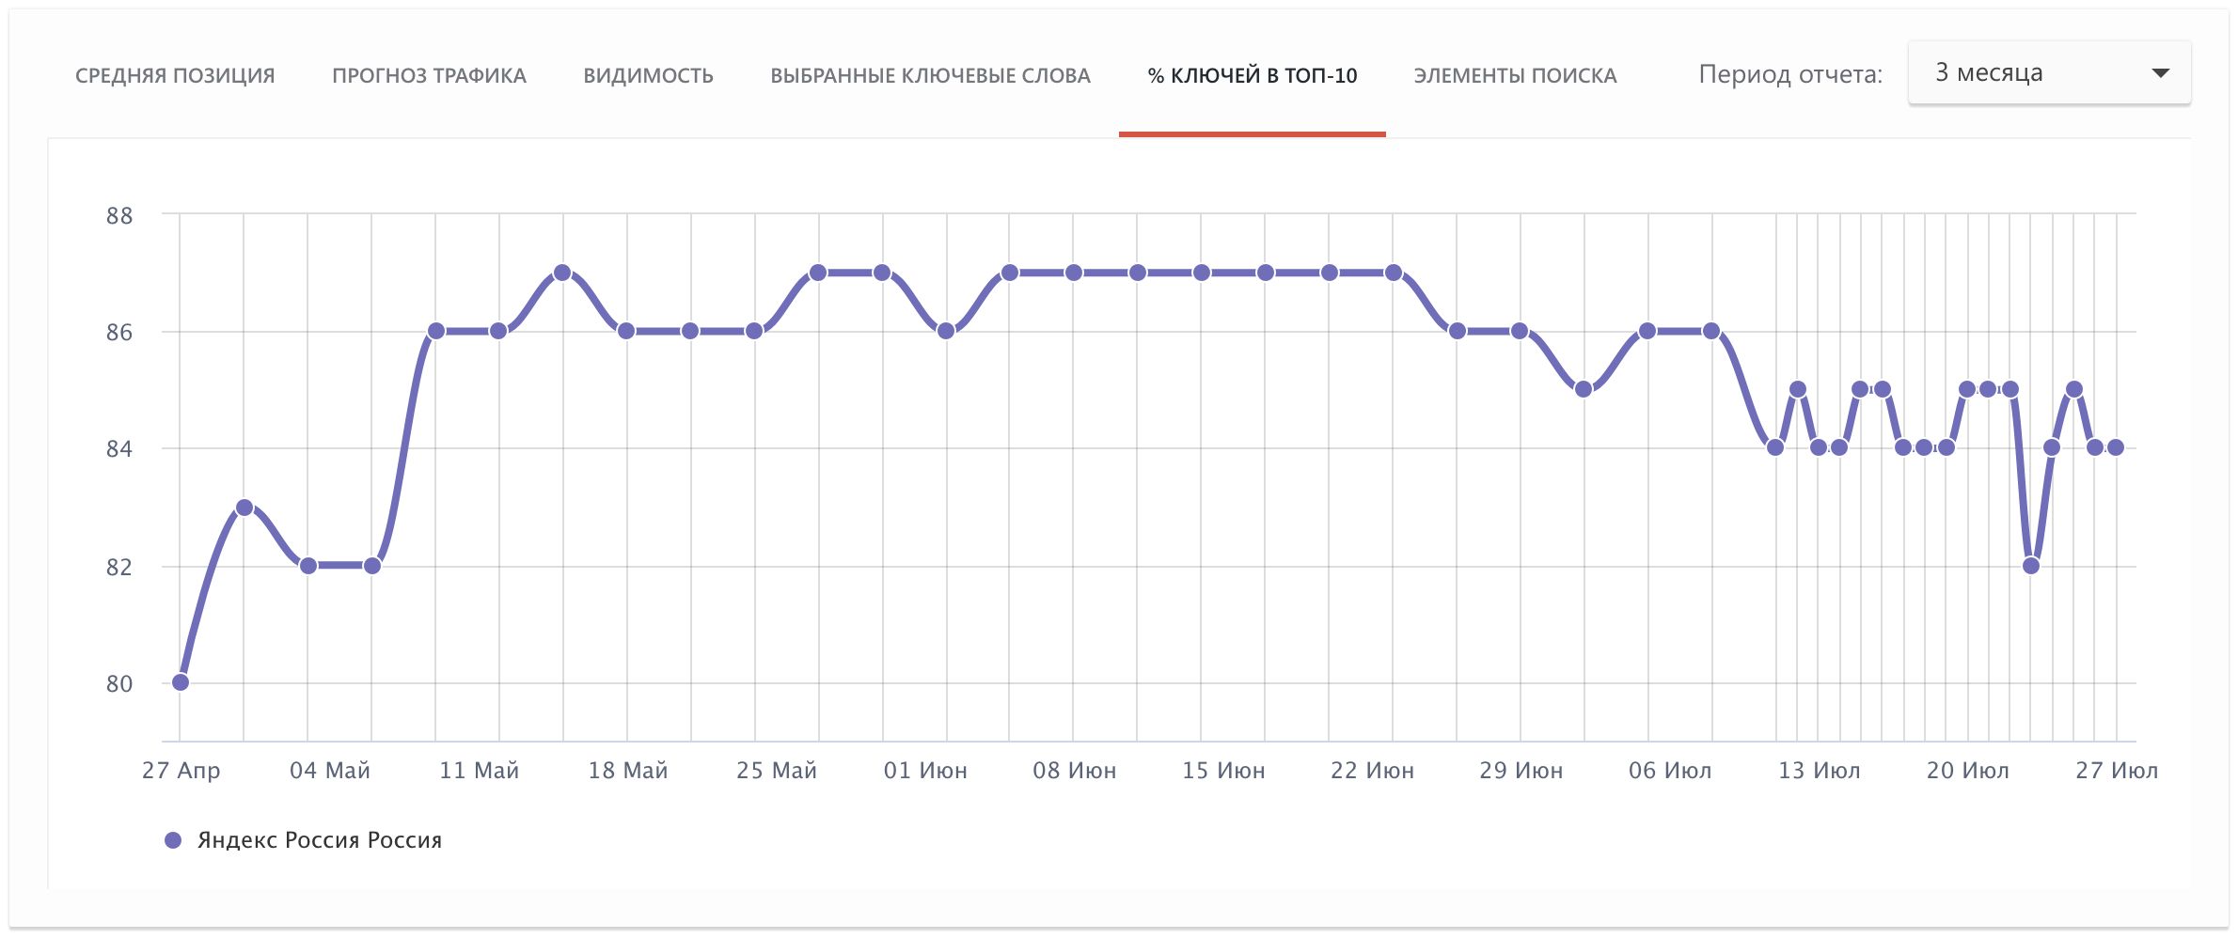Click the dropdown arrow next to 3 месяца
The height and width of the screenshot is (938, 2238).
[2160, 73]
